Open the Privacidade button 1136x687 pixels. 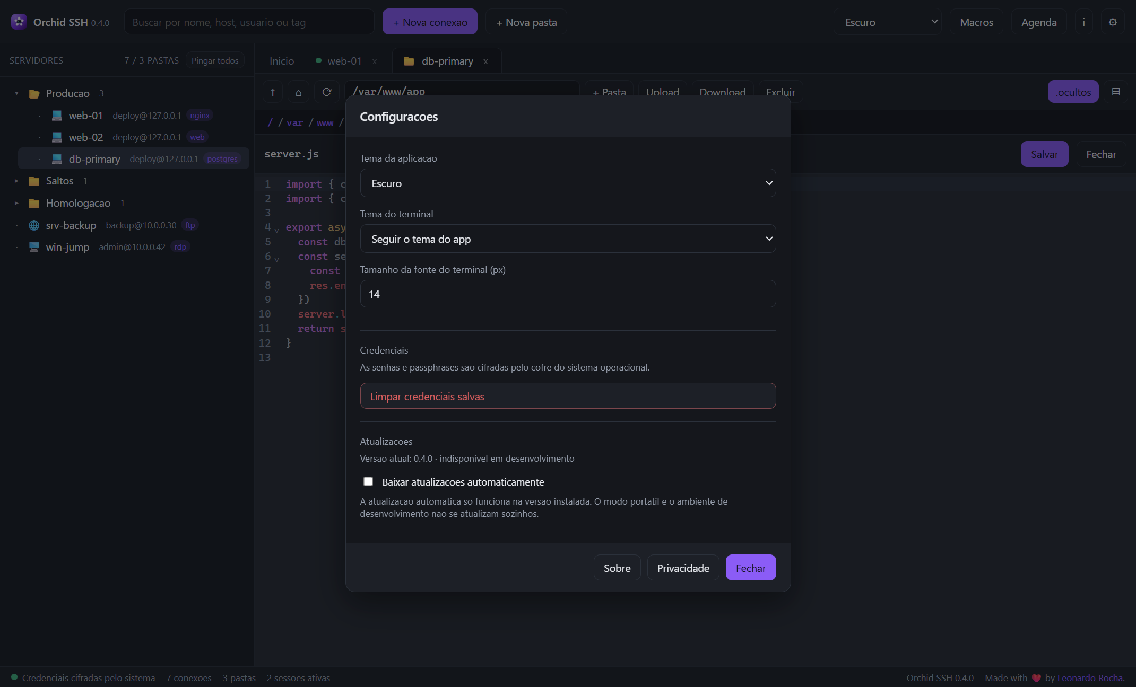(683, 568)
